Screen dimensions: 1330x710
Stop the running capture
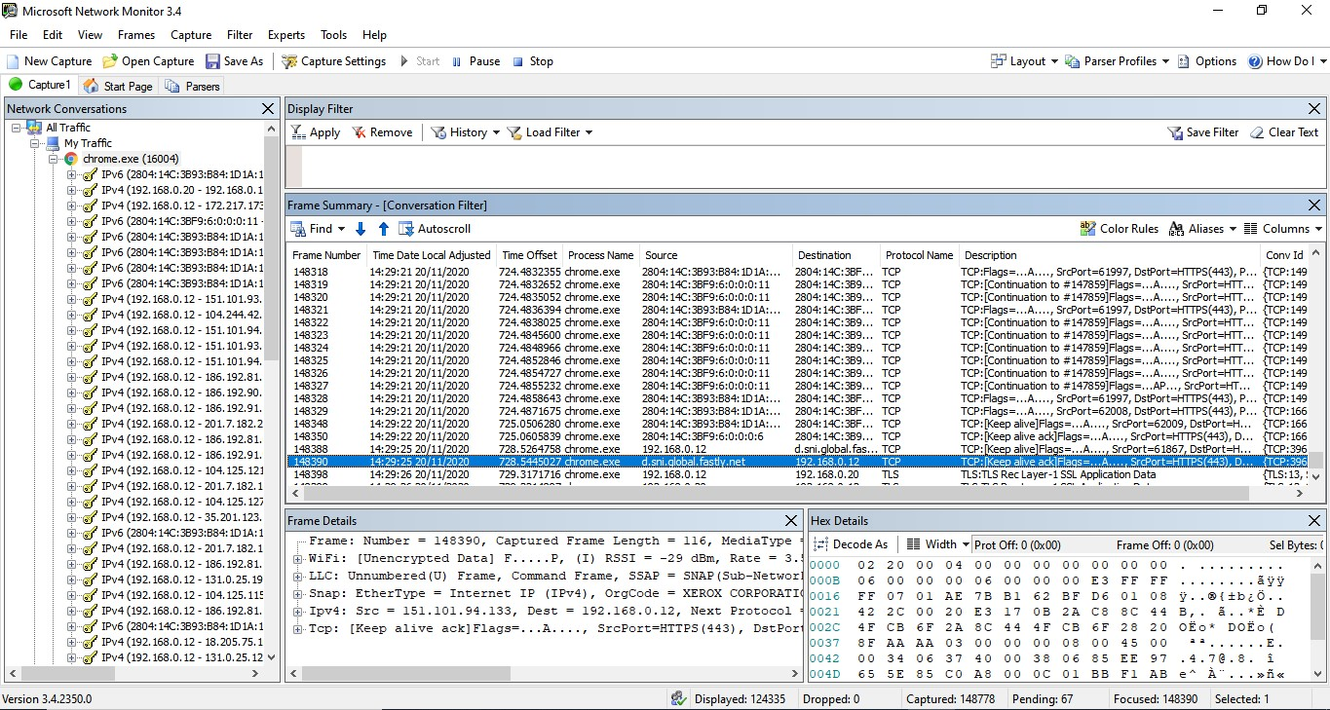point(532,60)
